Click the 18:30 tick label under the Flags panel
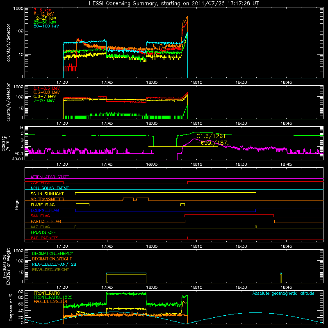The image size is (328, 328). (x=241, y=246)
